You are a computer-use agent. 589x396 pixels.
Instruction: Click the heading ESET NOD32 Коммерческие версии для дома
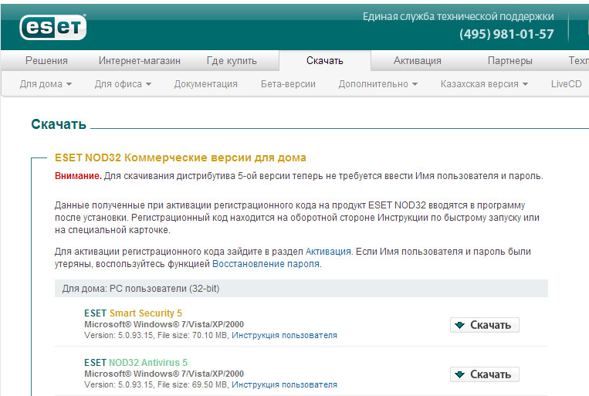(181, 157)
